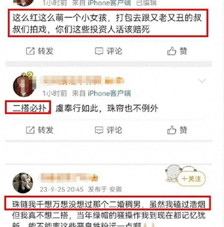Open post text 这么红这么萌一个小女孩
The width and height of the screenshot is (224, 227).
[107, 23]
